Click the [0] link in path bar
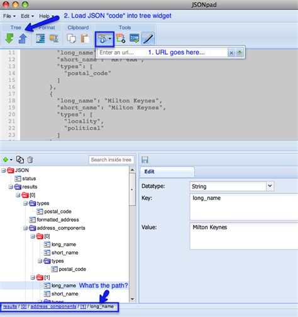Image resolution: width=298 pixels, height=317 pixels. 24,306
